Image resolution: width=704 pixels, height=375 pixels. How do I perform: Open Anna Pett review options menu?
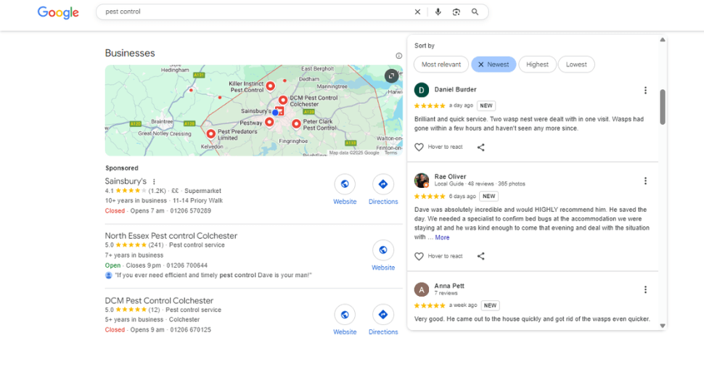coord(645,290)
